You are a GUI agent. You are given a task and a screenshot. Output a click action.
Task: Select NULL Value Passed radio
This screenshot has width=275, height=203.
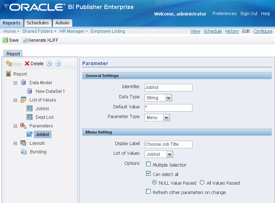coord(154,182)
